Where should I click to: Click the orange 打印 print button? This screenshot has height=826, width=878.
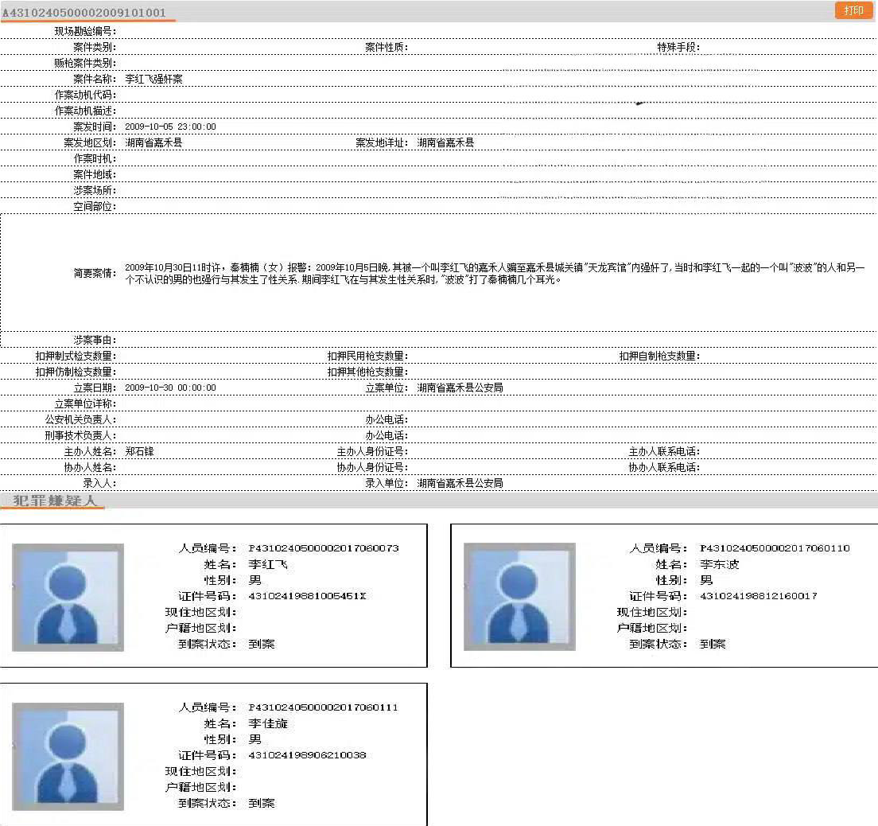click(x=853, y=10)
